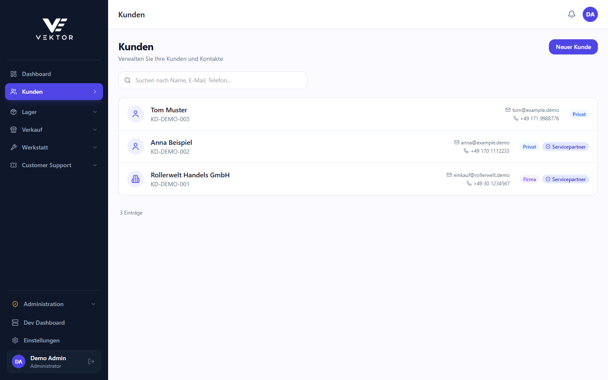This screenshot has width=608, height=380.
Task: Select the Kunden sidebar label
Action: click(x=32, y=92)
